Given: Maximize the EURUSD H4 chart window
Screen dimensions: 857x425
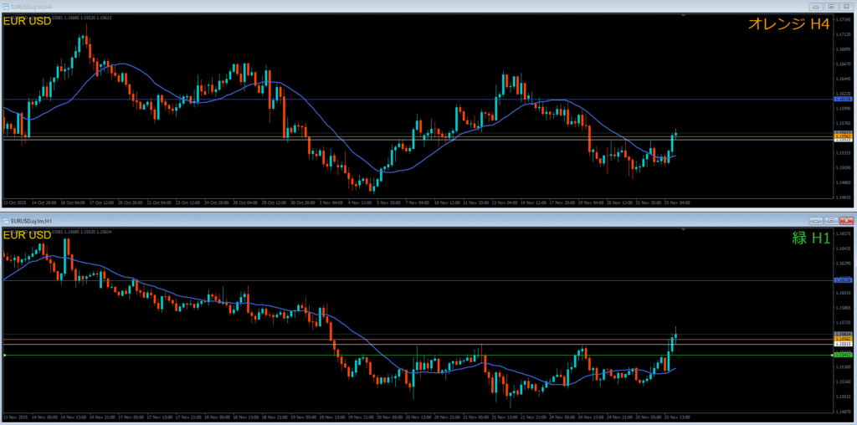Looking at the screenshot, I should click(x=829, y=7).
